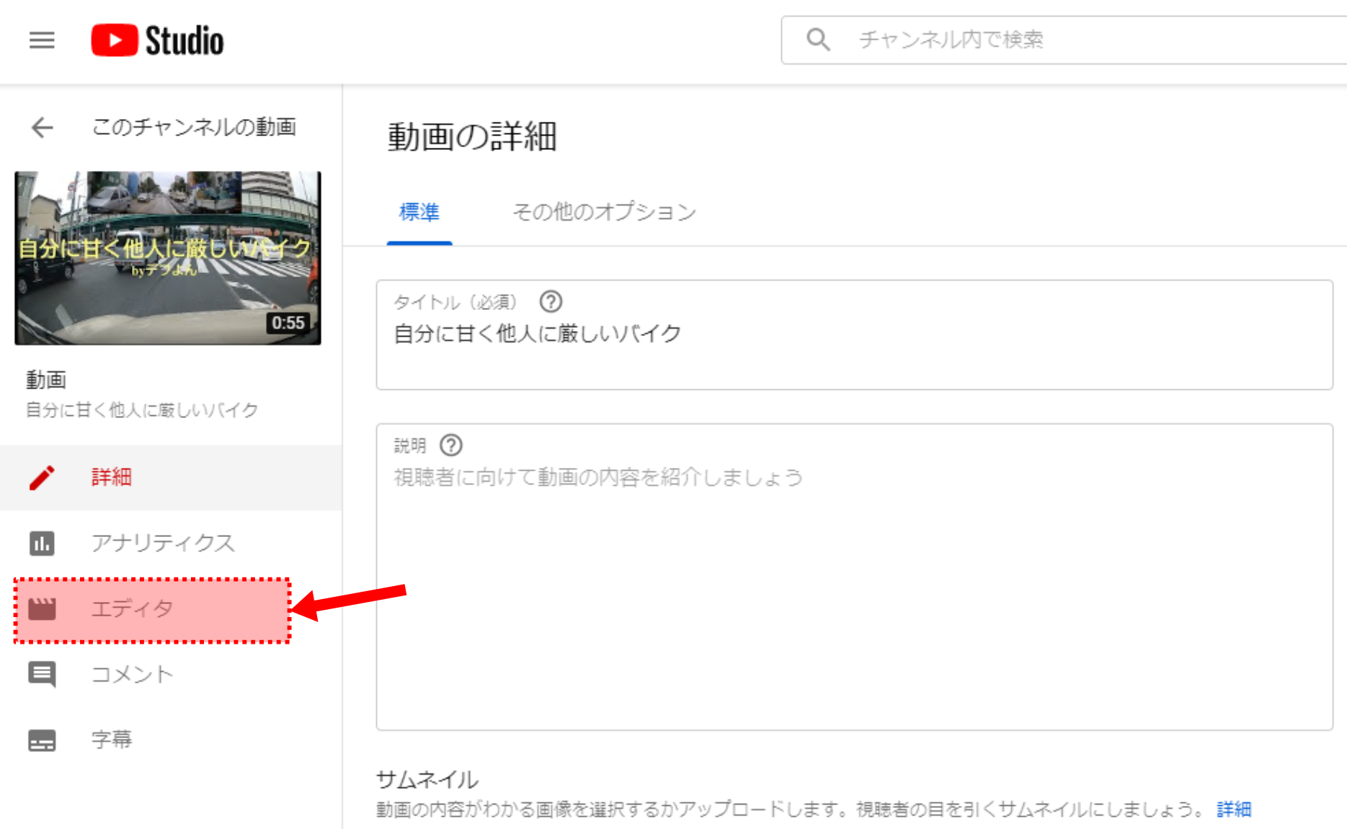Click the back arrow to channel videos

[x=43, y=128]
